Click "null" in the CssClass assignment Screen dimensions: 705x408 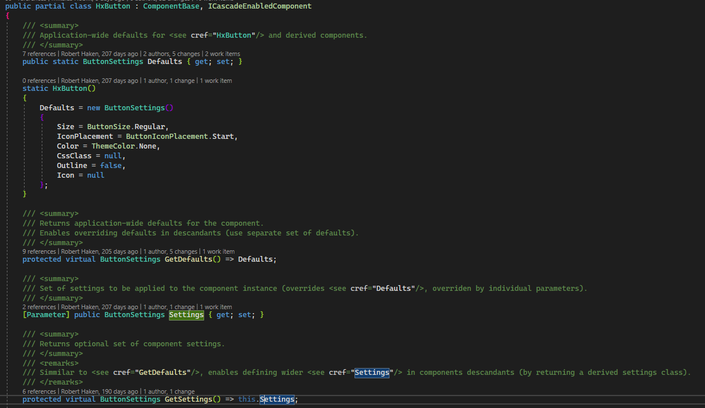(113, 156)
